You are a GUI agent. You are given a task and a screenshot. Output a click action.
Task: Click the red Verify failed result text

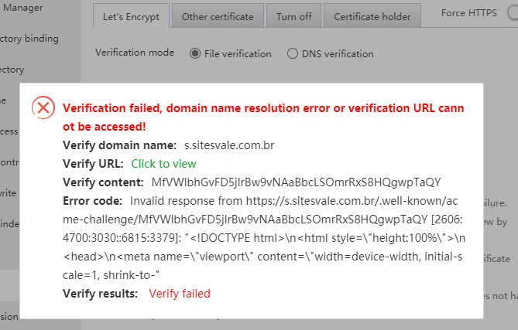point(180,294)
